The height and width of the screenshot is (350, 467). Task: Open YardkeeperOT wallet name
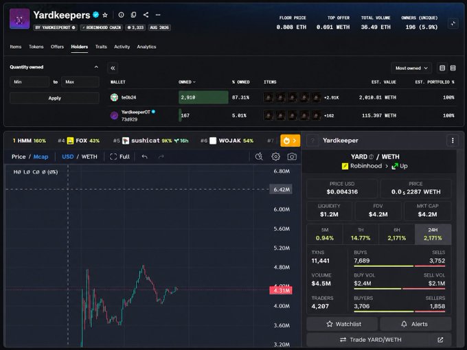[135, 112]
